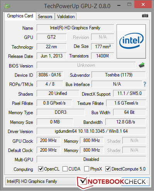Toggle the OpenCL checkbox
Screen dimensions: 154x191
(41, 169)
